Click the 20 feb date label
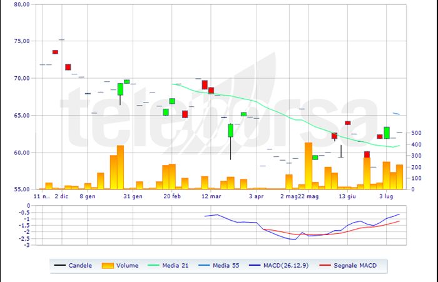Image resolution: width=438 pixels, height=282 pixels. coord(172,196)
